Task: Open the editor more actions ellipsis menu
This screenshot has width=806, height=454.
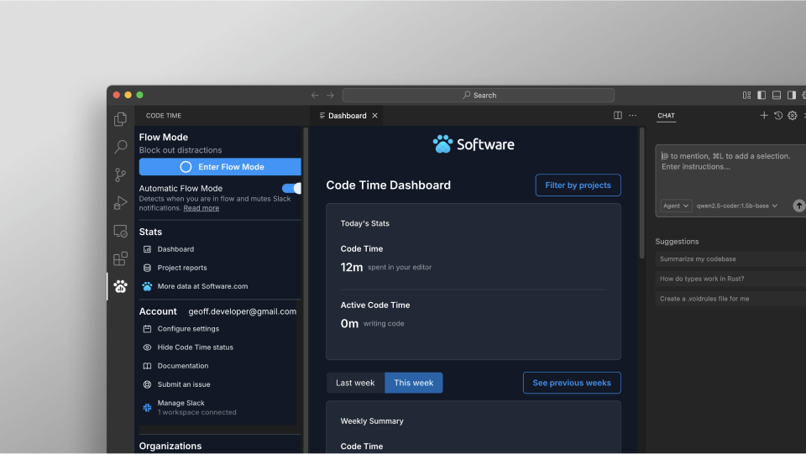Action: 633,116
